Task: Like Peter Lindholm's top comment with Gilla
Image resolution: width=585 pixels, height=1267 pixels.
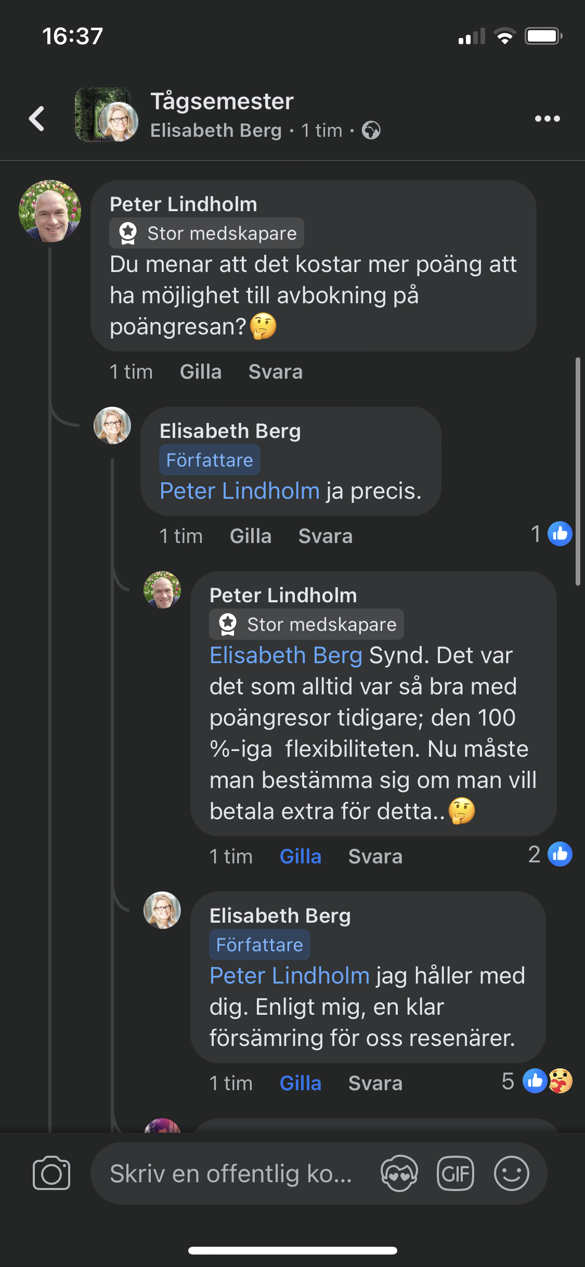Action: [x=201, y=372]
